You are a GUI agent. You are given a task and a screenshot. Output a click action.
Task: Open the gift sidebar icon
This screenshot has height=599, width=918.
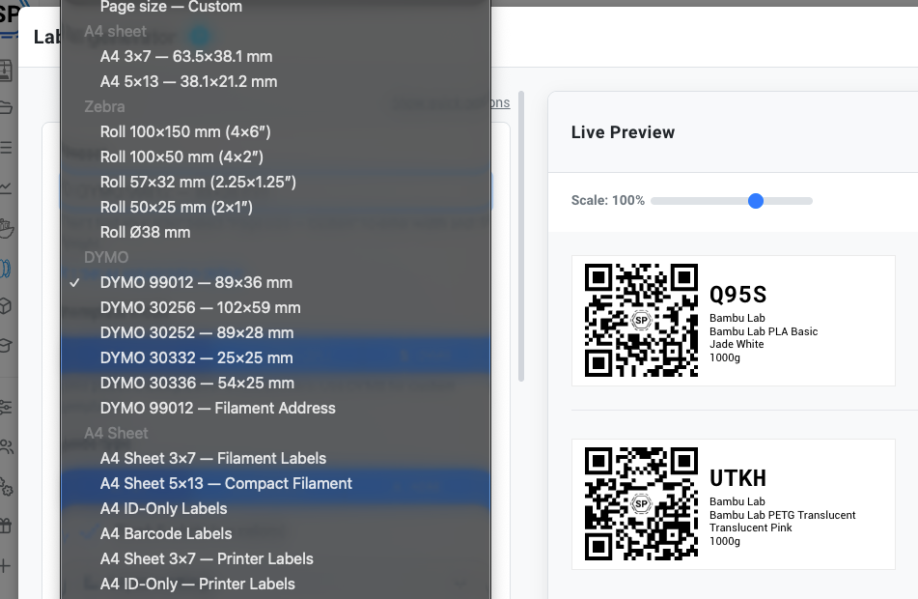5,526
